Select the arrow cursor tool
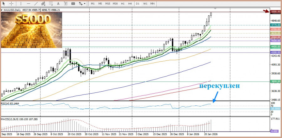 pos(4,3)
